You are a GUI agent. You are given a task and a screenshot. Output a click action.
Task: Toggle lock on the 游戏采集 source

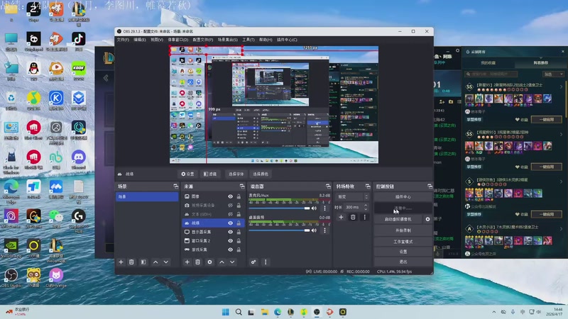(x=239, y=250)
